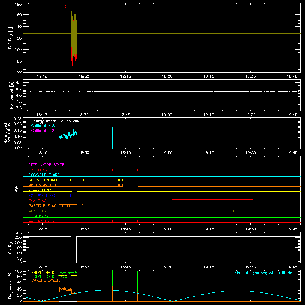This screenshot has width=305, height=305.
Task: Click the cyan modulation spike near 18:40
Action: pyautogui.click(x=112, y=138)
